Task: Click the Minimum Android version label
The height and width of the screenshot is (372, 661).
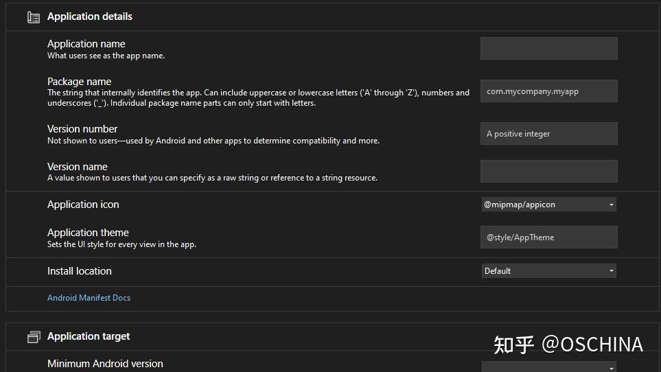Action: click(x=105, y=364)
